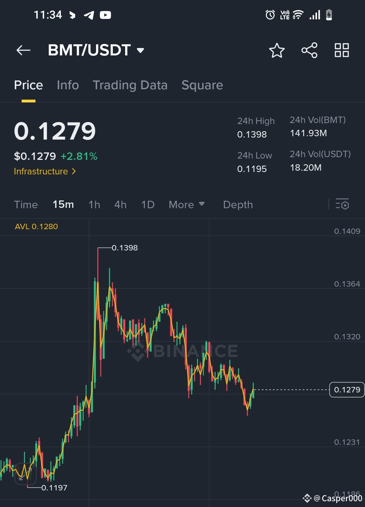Select the 1D interval

click(148, 204)
